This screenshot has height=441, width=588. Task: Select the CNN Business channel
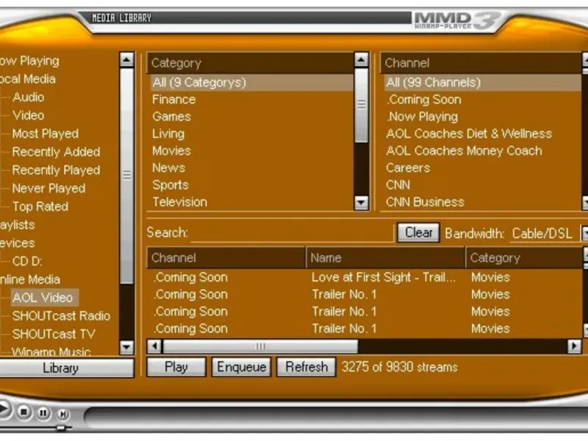(426, 202)
